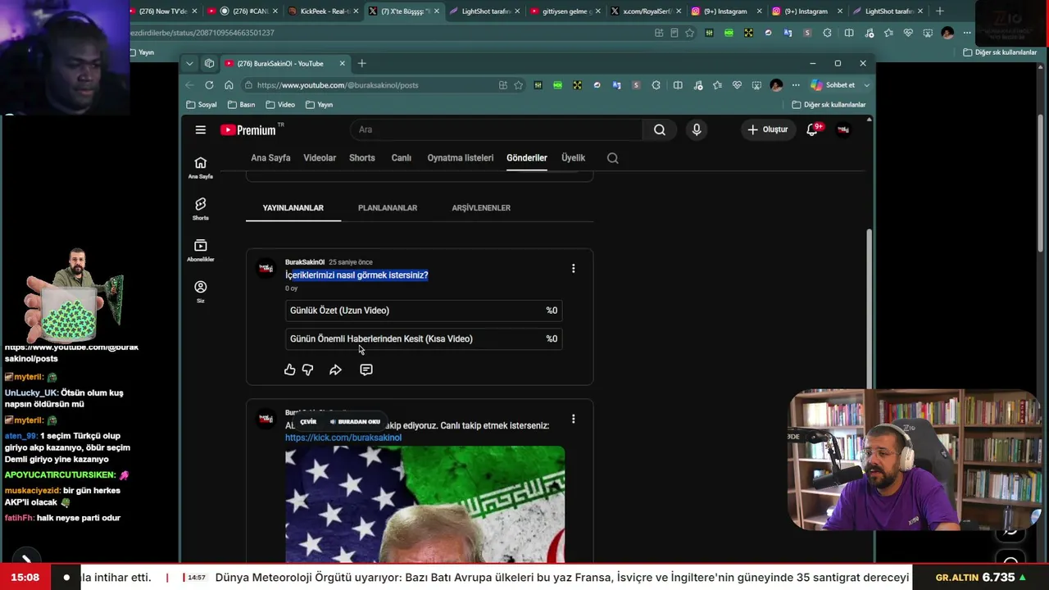Open the tab actions icon left of the YouTube tab
The image size is (1049, 590).
[209, 63]
